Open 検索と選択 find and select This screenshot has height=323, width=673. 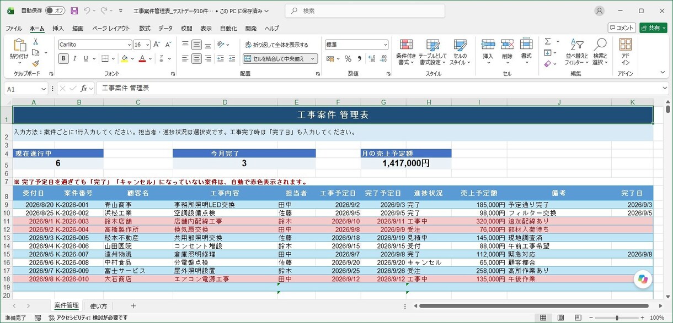[x=600, y=52]
